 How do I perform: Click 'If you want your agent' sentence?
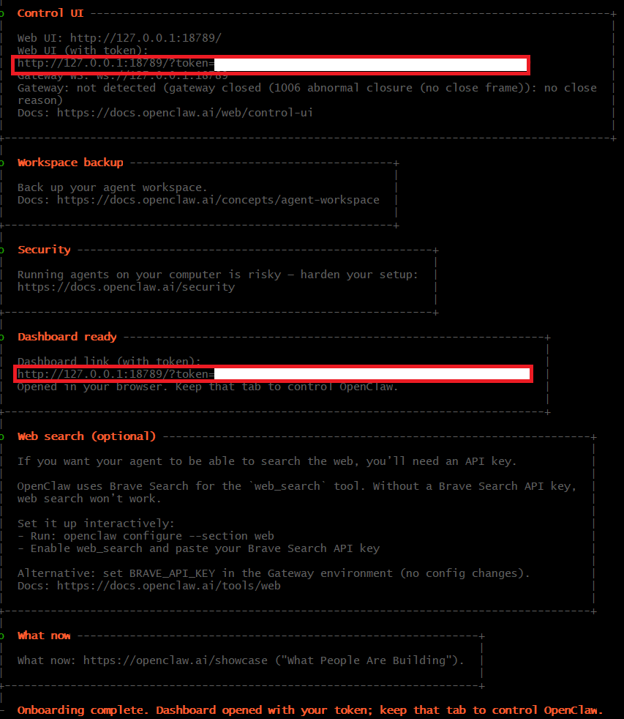267,461
